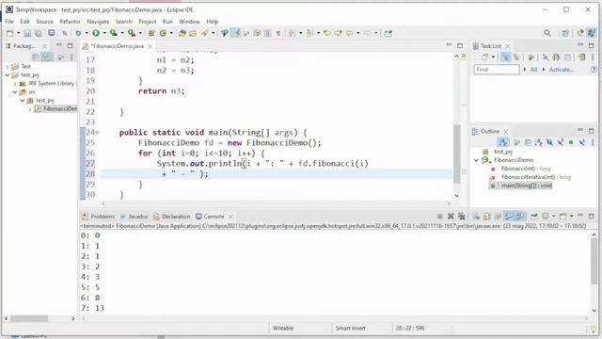Toggle Mark Occurrences in main toolbar
This screenshot has width=602, height=339.
(235, 34)
